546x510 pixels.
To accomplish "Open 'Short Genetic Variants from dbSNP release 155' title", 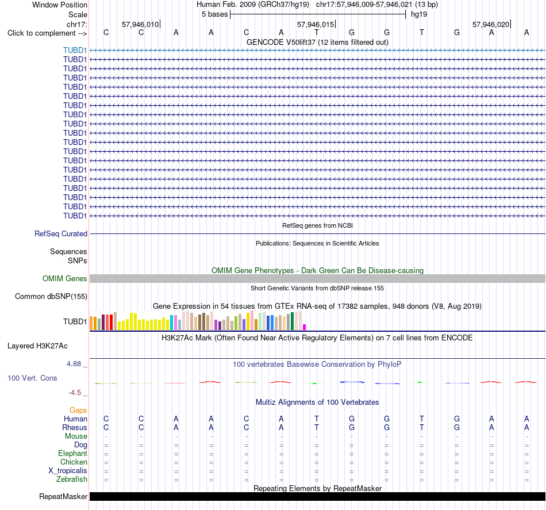I will [317, 288].
